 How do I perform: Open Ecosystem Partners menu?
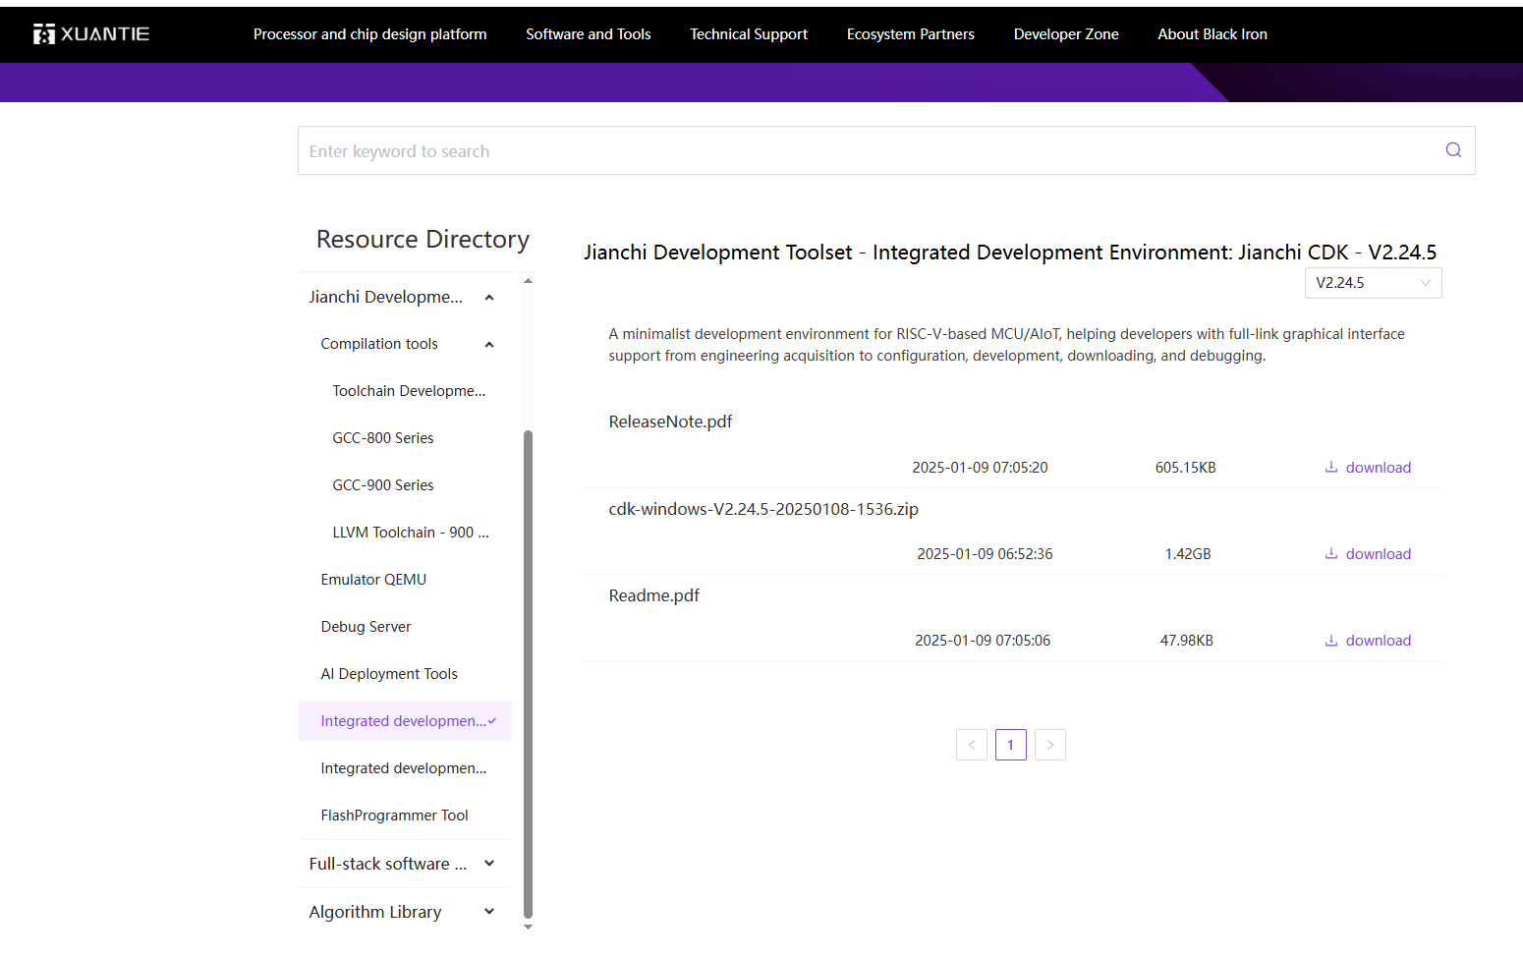tap(911, 34)
